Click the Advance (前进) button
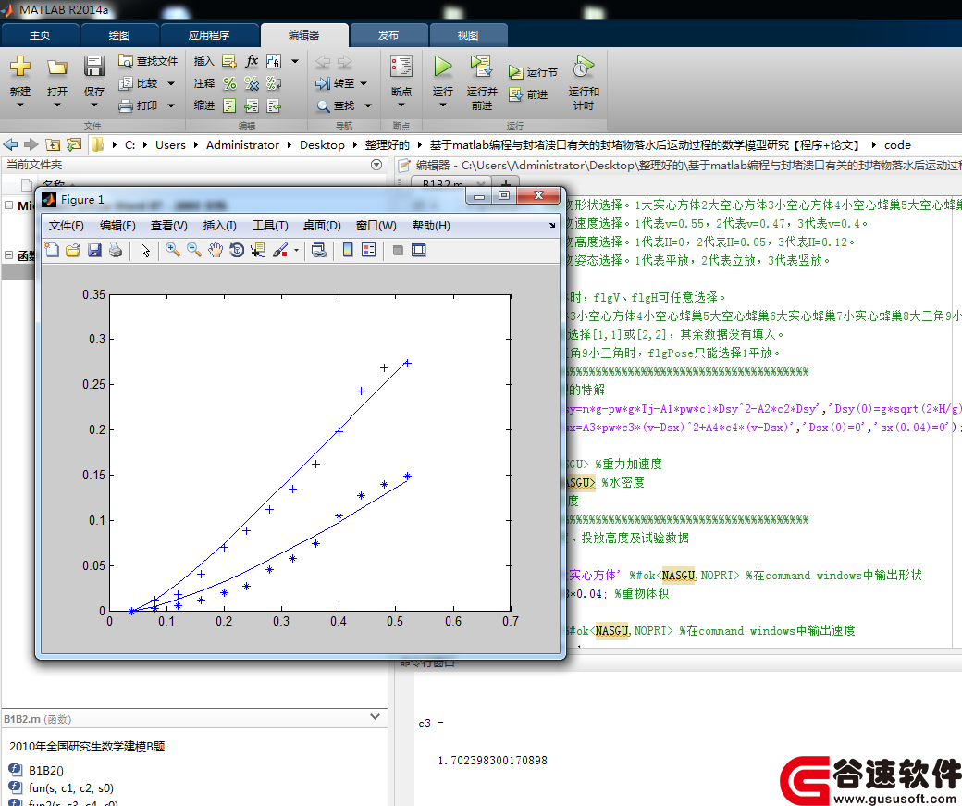The image size is (962, 806). click(x=528, y=93)
